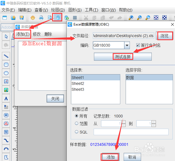Select Sheet1 in table list
This screenshot has height=161, width=175.
pyautogui.click(x=96, y=78)
